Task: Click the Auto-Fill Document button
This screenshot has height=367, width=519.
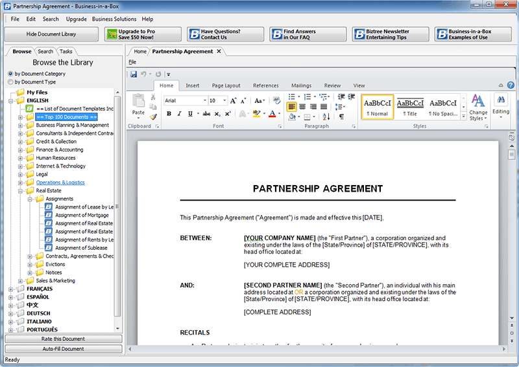Action: pyautogui.click(x=63, y=349)
